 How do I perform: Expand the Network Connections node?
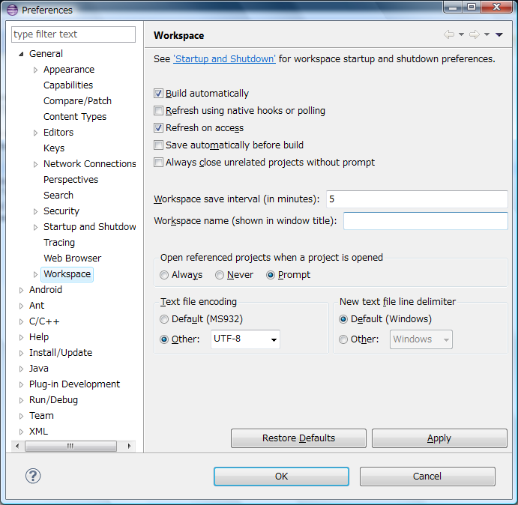pyautogui.click(x=35, y=164)
